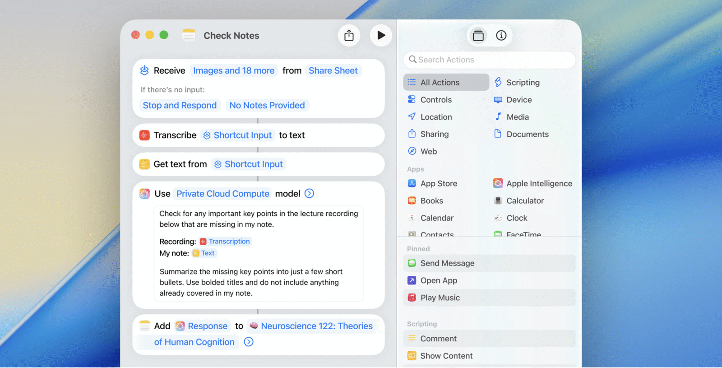
Task: Click the Images and 18 more input types
Action: [x=233, y=71]
